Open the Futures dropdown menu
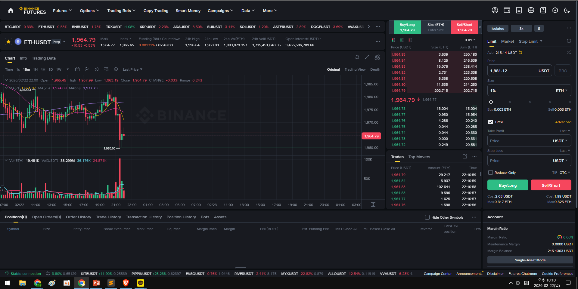This screenshot has width=578, height=289. 63,11
